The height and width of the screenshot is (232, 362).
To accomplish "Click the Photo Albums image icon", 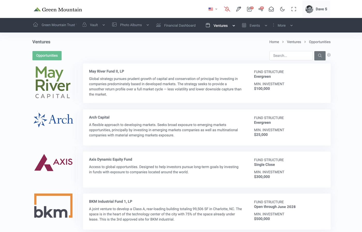I will point(114,25).
